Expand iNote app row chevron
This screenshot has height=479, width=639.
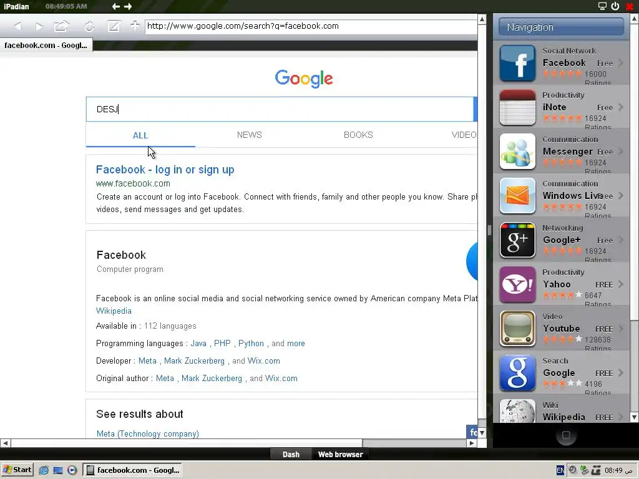[621, 107]
